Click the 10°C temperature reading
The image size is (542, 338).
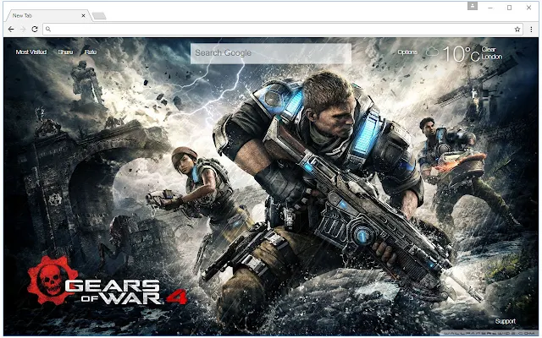pyautogui.click(x=461, y=54)
